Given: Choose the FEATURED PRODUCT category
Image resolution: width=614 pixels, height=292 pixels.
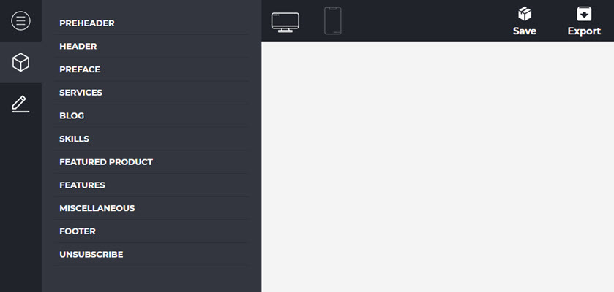Looking at the screenshot, I should tap(151, 161).
